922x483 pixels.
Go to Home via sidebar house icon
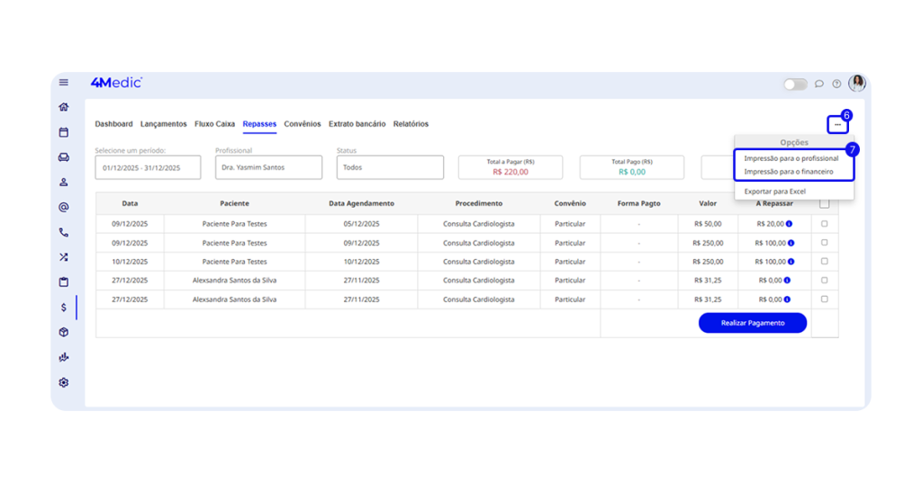point(64,107)
